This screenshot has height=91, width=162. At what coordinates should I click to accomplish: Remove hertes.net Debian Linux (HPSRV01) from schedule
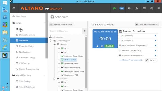[x=155, y=45]
